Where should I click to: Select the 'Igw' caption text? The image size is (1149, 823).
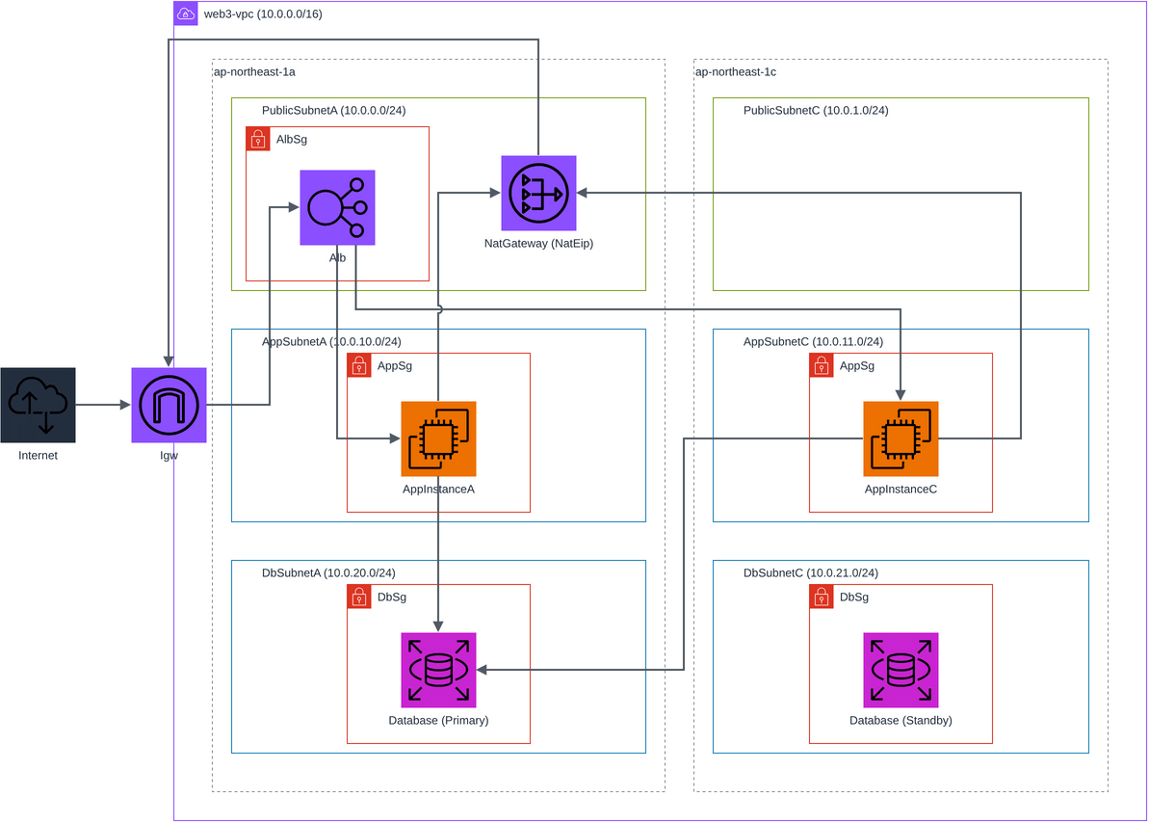(169, 456)
